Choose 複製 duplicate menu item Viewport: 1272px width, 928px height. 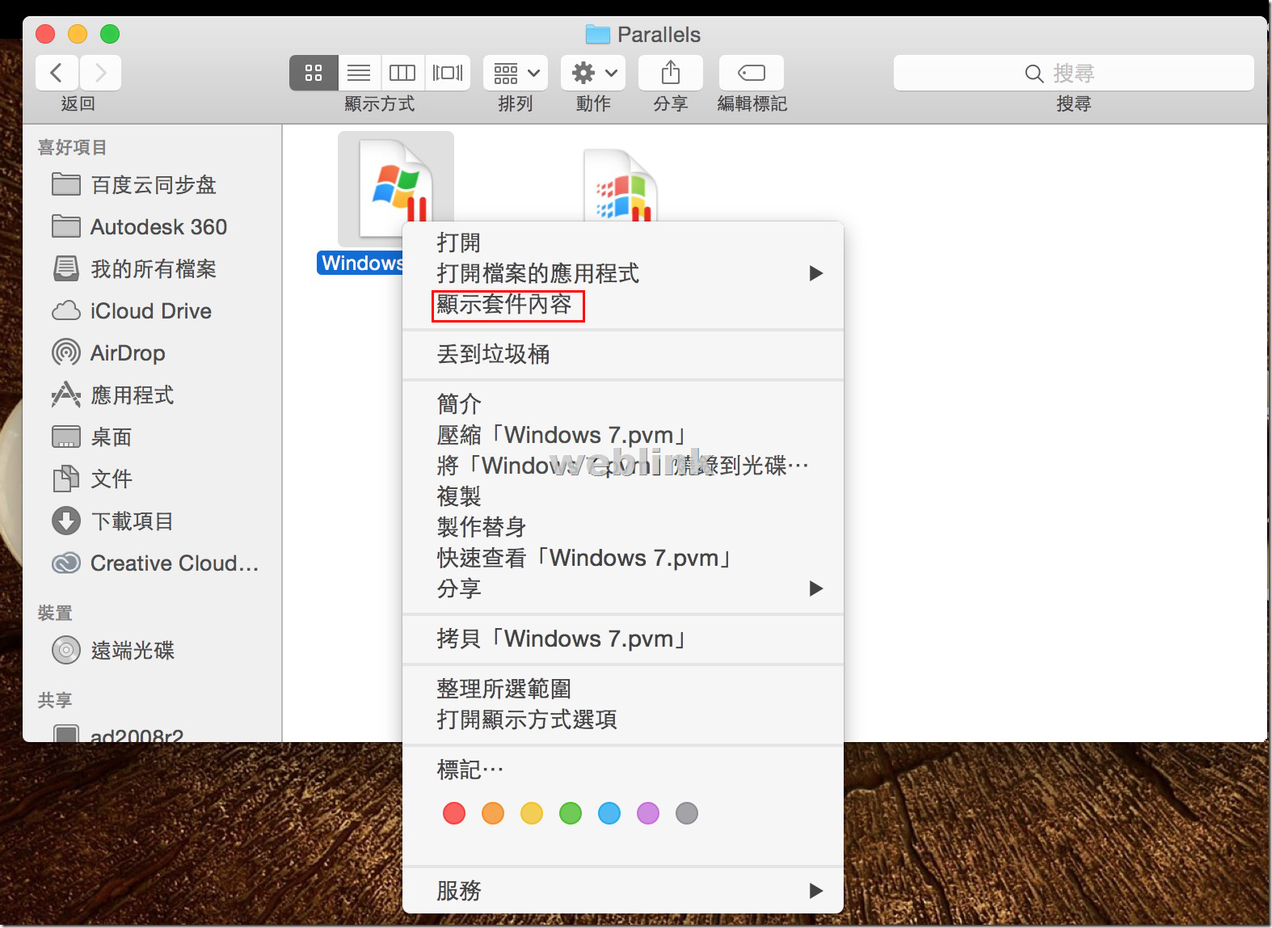[x=623, y=496]
